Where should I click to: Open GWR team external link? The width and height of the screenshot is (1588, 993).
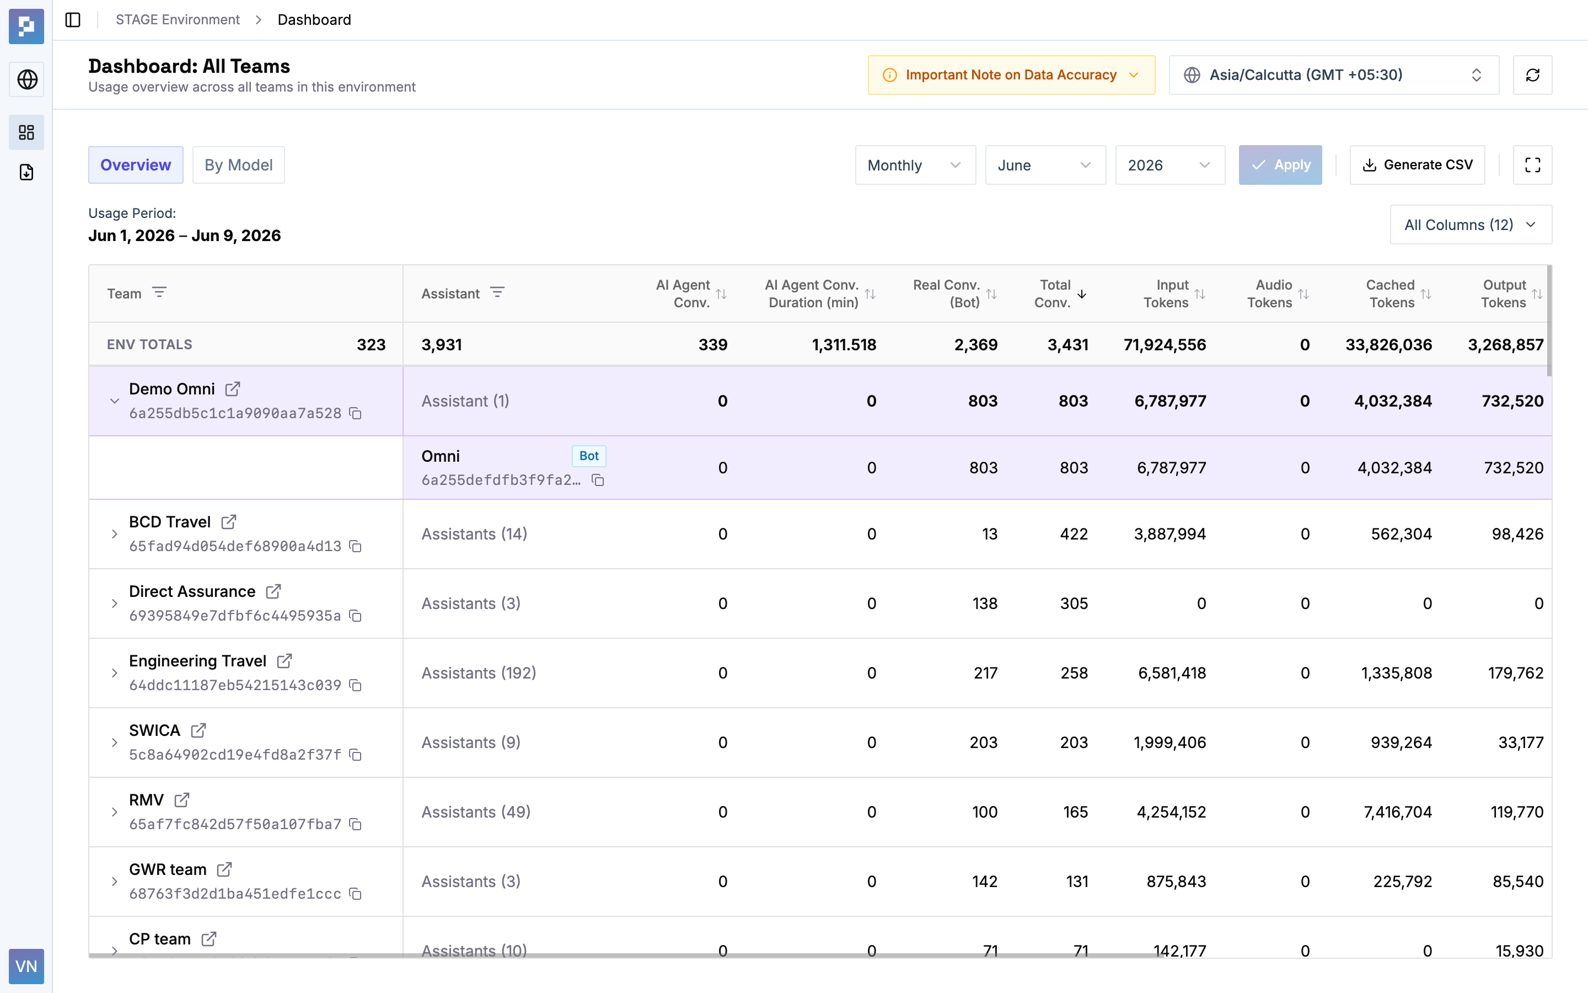tap(224, 869)
